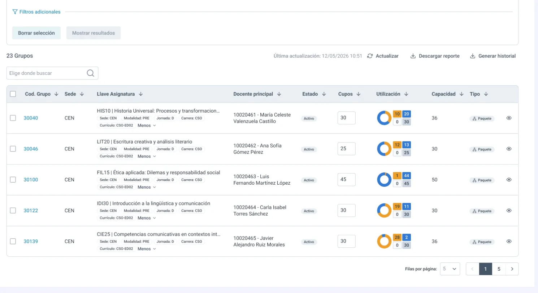Sort by Utilización column arrow

(406, 94)
